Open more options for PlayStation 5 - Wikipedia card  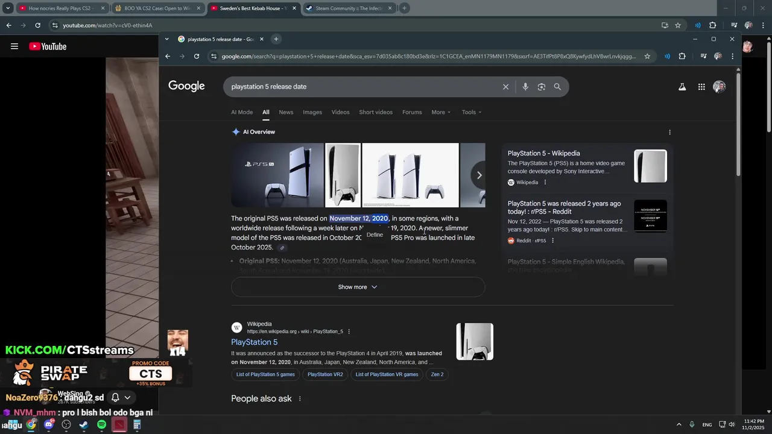pyautogui.click(x=545, y=182)
